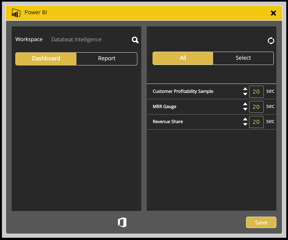Decrease duration for Customer Profitability Sample
Image resolution: width=288 pixels, height=240 pixels.
[x=245, y=94]
